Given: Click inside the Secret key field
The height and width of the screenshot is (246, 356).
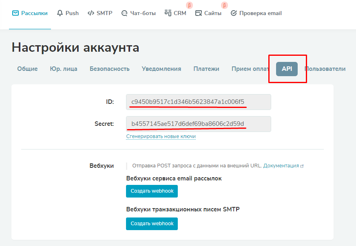Looking at the screenshot, I should [x=198, y=124].
